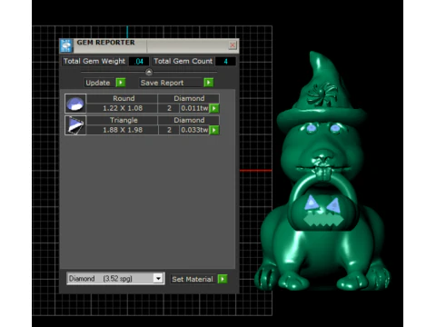Click the green arrow beside 0.011tw

(214, 108)
